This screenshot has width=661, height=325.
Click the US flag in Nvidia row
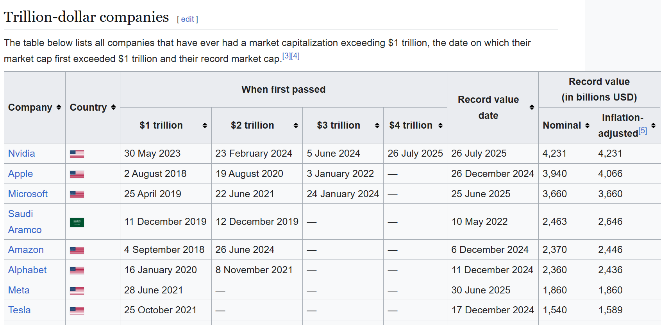[77, 154]
